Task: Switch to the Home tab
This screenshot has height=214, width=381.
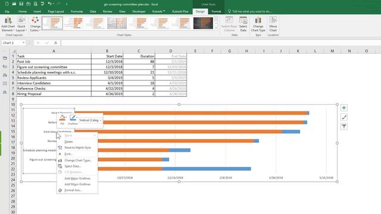Action: coord(23,11)
